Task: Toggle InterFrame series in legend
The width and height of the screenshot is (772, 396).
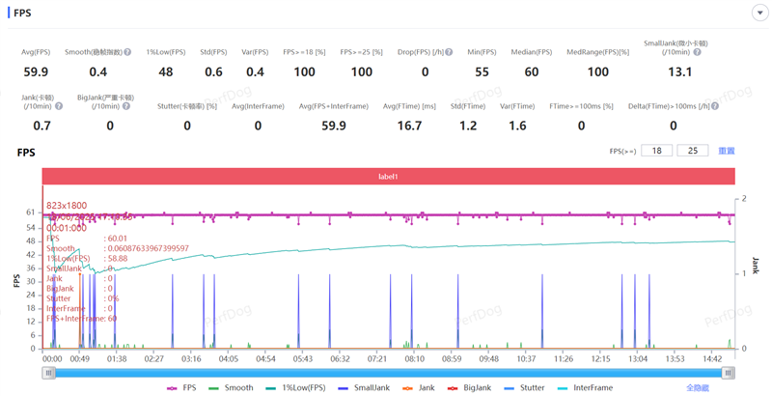Action: tap(586, 387)
